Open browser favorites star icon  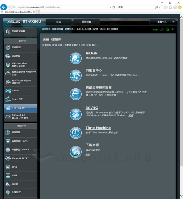[170, 7]
